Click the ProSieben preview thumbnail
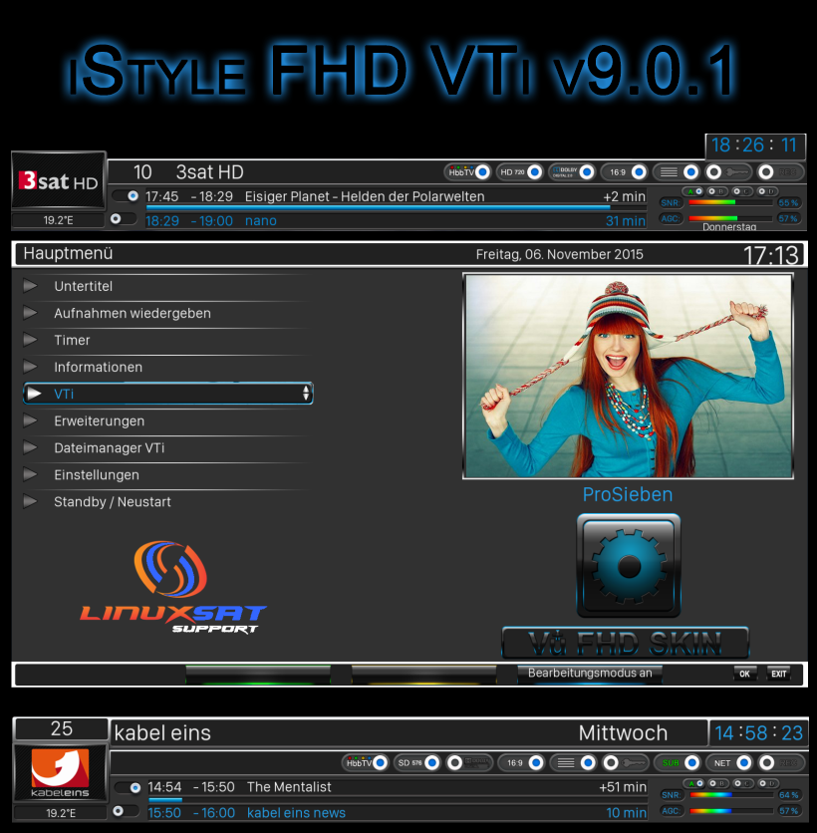 tap(628, 376)
